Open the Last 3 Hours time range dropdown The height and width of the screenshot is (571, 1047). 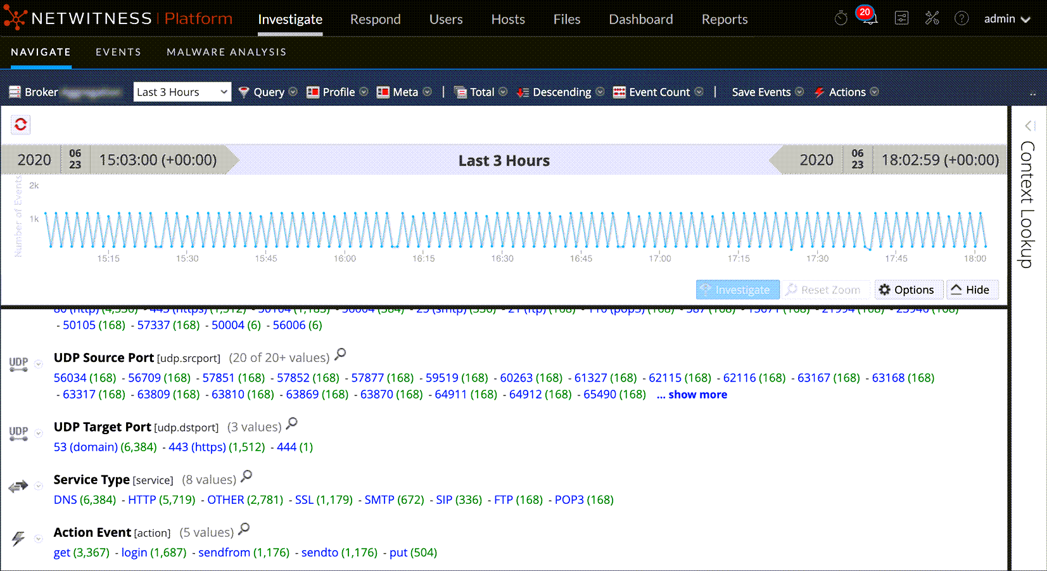point(182,92)
